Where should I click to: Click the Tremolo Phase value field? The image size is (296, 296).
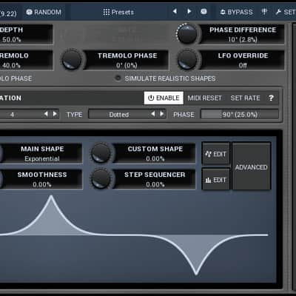127,60
